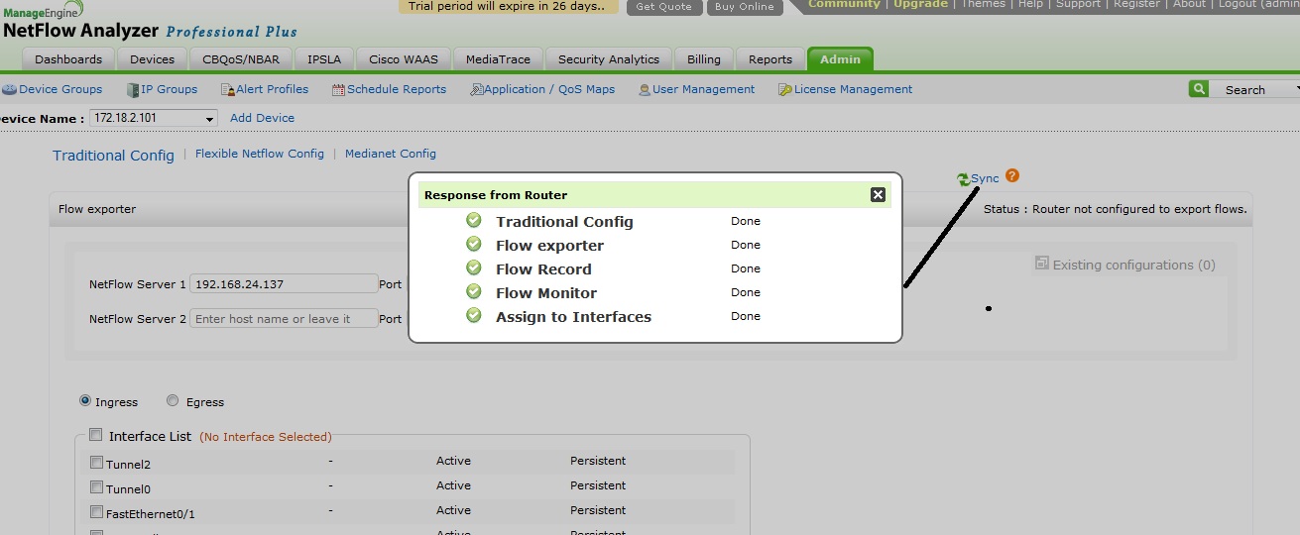Select the Ingress radio button
This screenshot has width=1300, height=535.
coord(85,401)
